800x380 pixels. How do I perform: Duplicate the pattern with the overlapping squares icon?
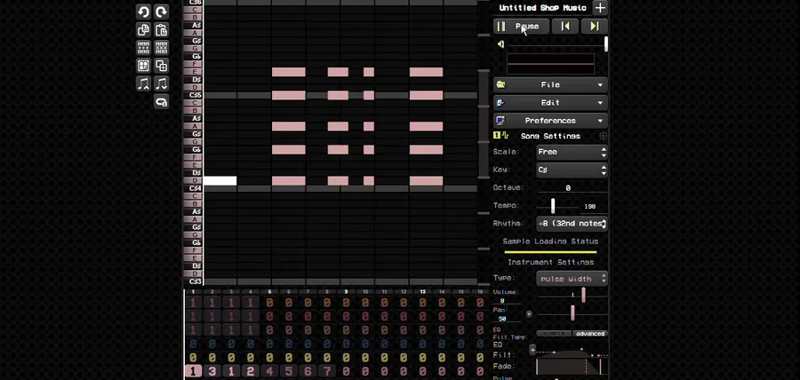point(161,66)
